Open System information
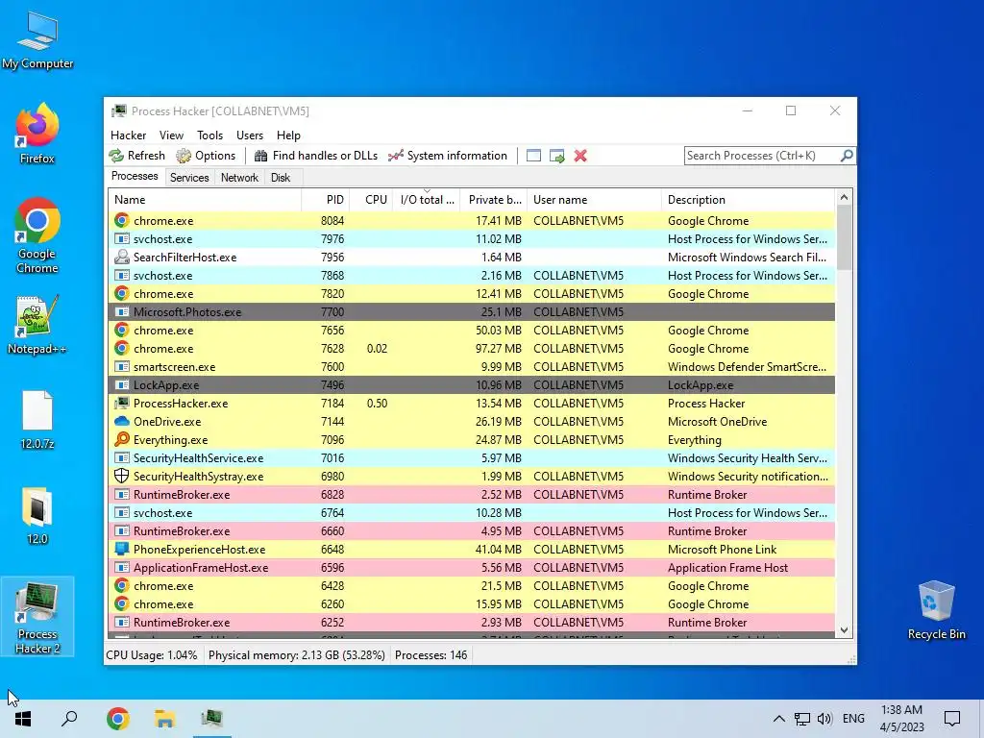 [x=448, y=156]
